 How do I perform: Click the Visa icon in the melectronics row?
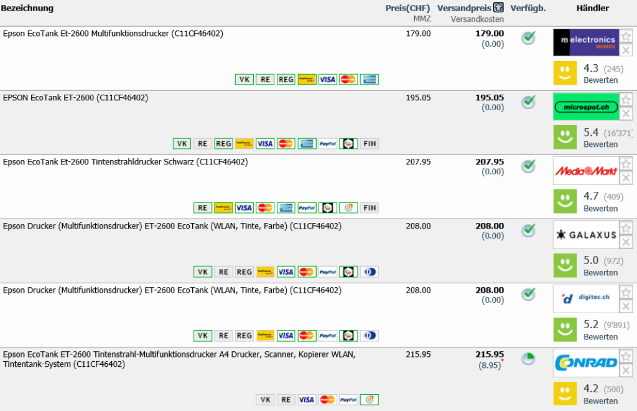[327, 79]
